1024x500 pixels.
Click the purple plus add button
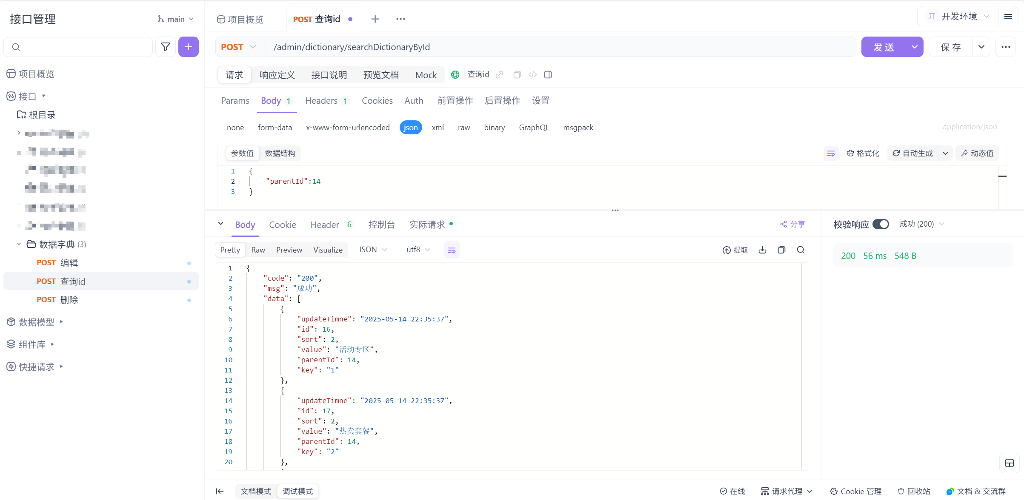pyautogui.click(x=189, y=47)
